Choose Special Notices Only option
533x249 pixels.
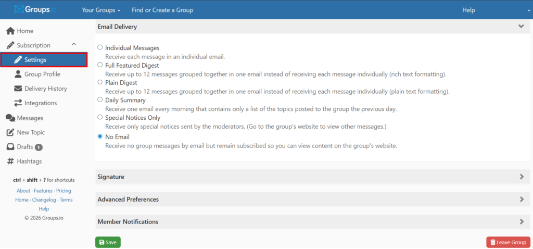click(100, 117)
